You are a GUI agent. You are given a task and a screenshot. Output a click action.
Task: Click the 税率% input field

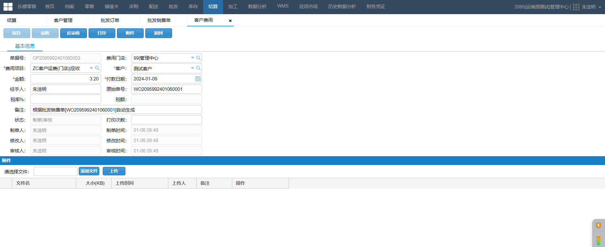[66, 99]
